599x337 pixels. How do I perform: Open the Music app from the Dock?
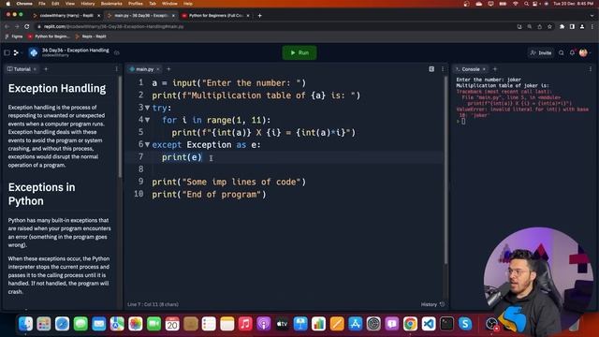[245, 324]
